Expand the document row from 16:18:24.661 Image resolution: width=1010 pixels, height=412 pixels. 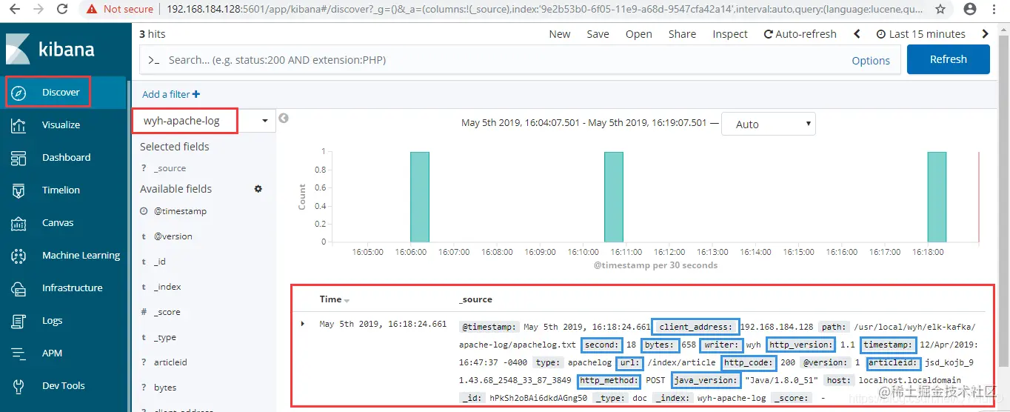303,324
